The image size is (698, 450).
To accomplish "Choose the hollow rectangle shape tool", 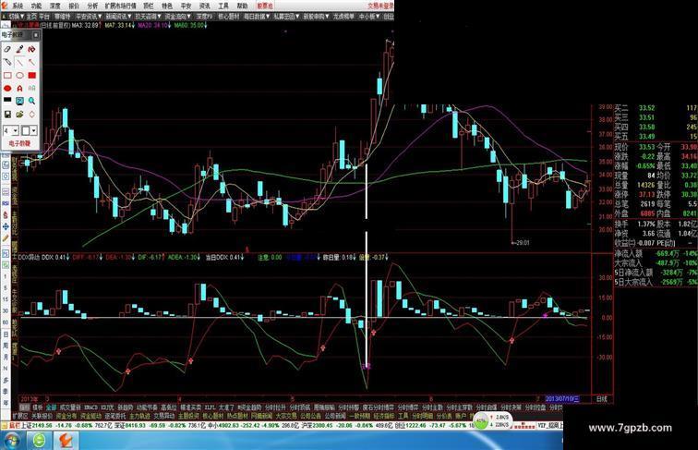I will 7,75.
